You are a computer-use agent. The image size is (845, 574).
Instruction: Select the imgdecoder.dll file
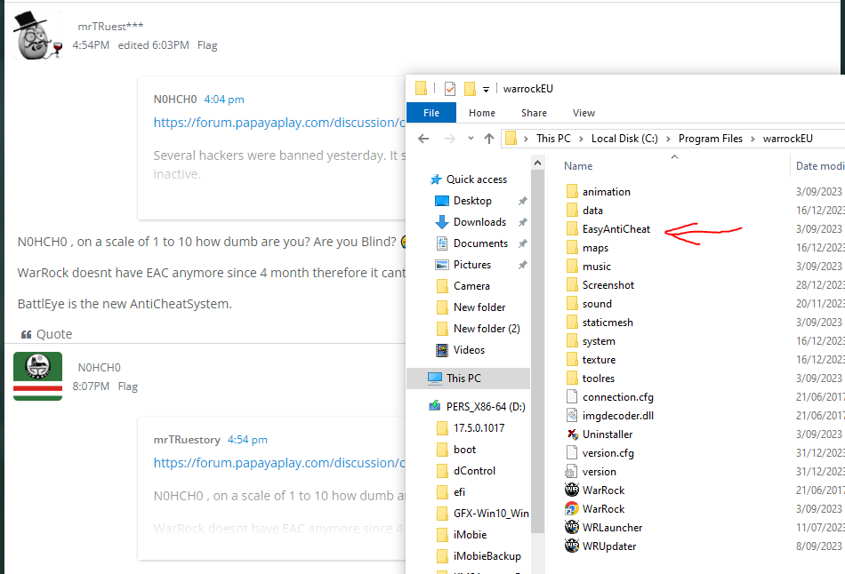pos(610,416)
